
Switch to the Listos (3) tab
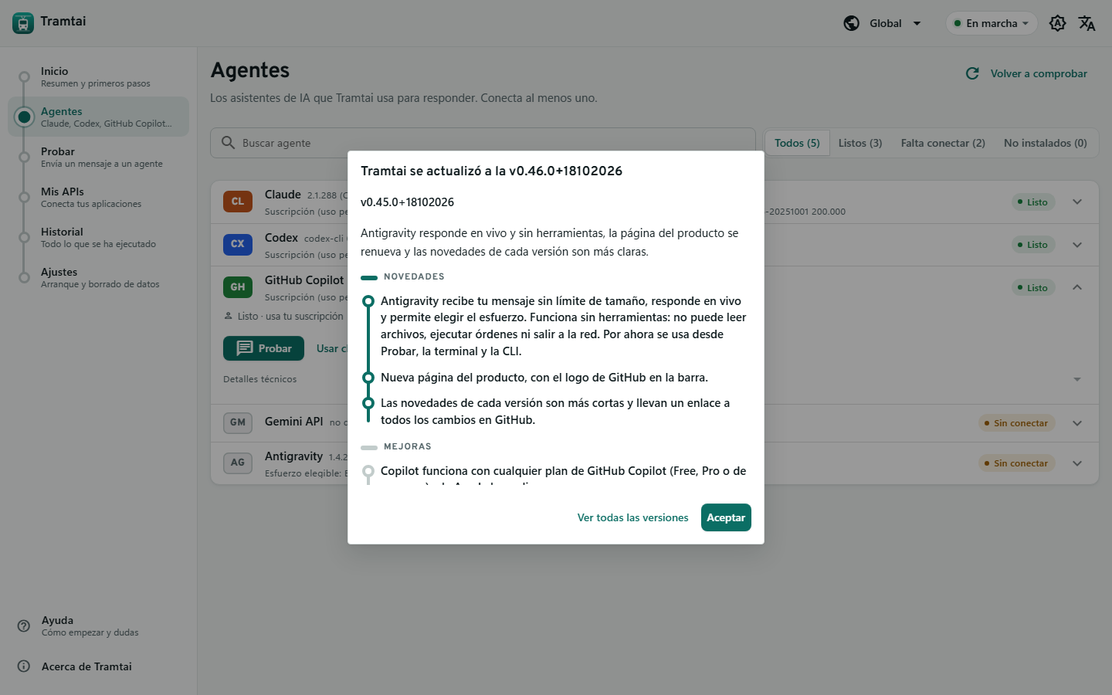click(860, 143)
